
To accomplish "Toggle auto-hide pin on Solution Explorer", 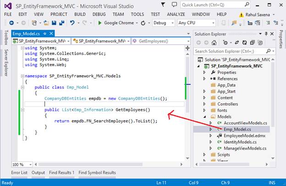I will [266, 34].
